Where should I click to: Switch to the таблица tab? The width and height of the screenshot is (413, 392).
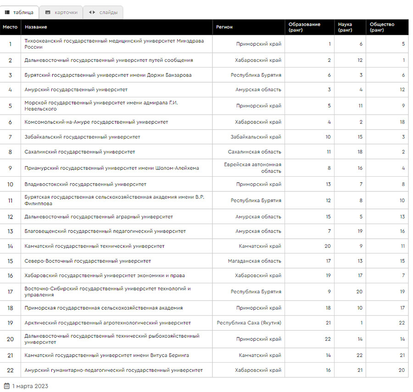[19, 12]
